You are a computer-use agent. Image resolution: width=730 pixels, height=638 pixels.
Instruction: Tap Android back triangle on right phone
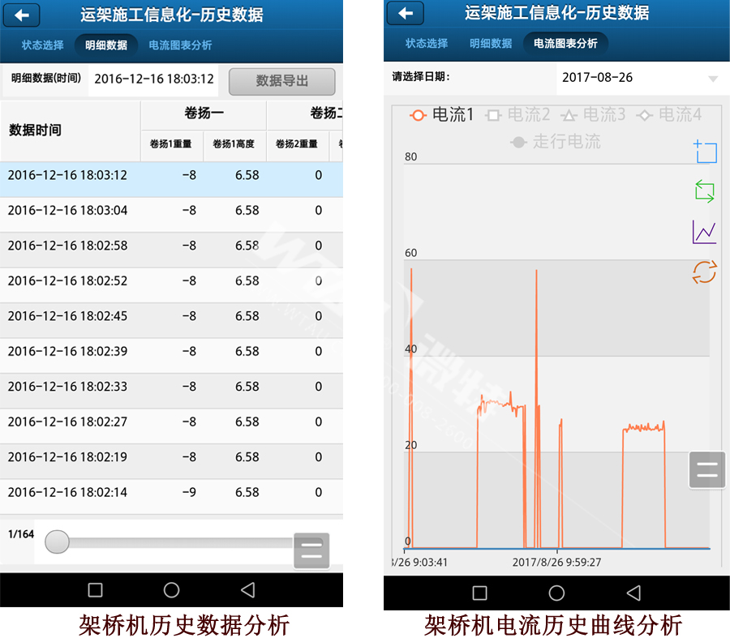[633, 593]
